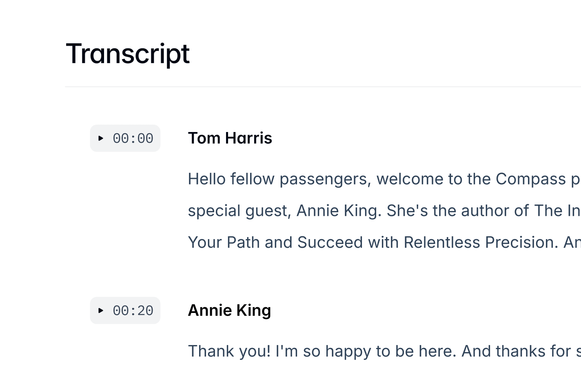
Task: Click the line starting "Hello fellow passengers"
Action: 384,179
